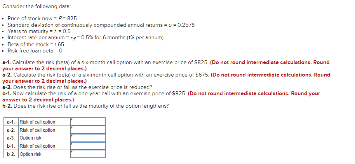Open the a-3 Option risk answer dropdown
This screenshot has height=164, width=355.
pos(88,138)
